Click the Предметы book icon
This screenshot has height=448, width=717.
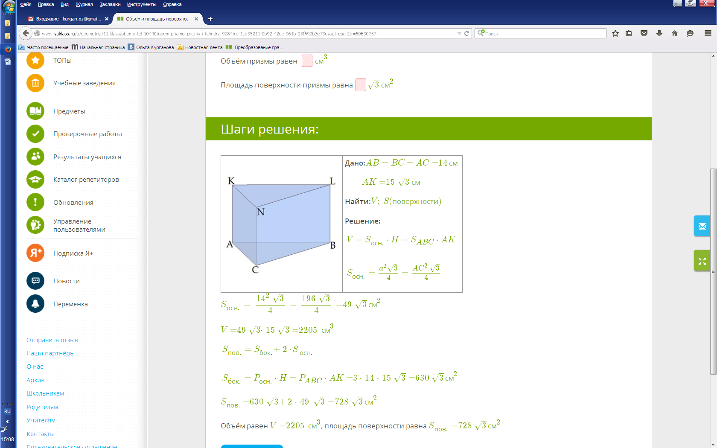point(35,111)
